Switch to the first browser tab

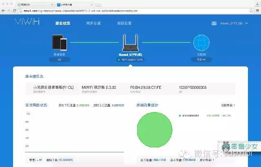point(35,5)
